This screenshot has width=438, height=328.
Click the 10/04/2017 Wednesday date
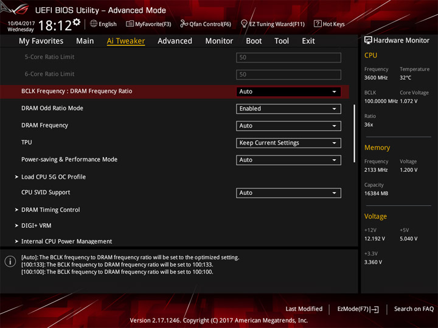[x=21, y=27]
